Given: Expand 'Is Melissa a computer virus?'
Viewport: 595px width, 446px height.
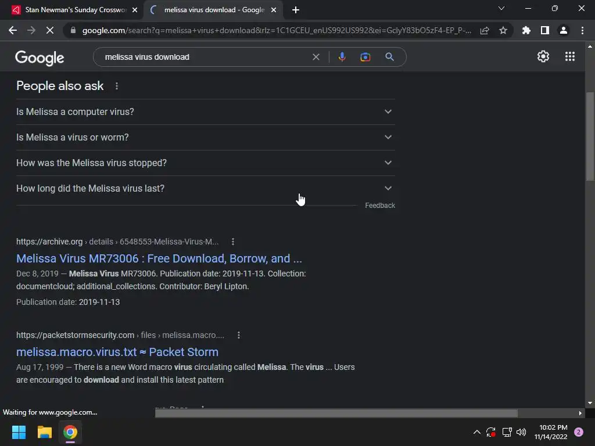Looking at the screenshot, I should point(205,112).
